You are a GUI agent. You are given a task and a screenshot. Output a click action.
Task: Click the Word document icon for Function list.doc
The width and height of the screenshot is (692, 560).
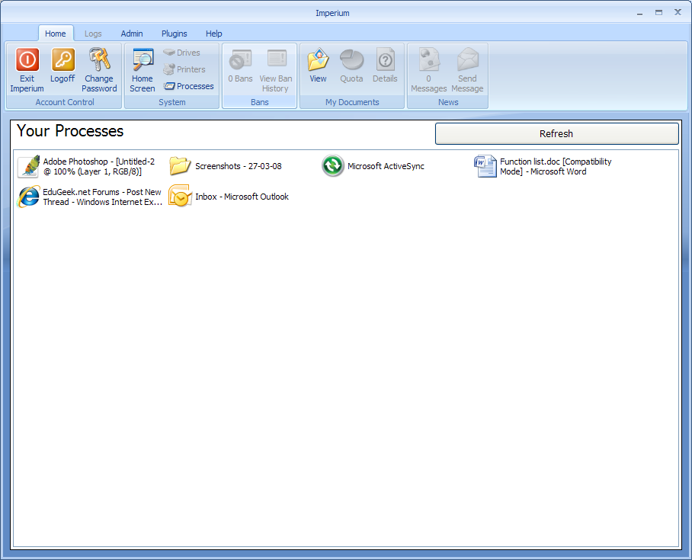(x=485, y=166)
